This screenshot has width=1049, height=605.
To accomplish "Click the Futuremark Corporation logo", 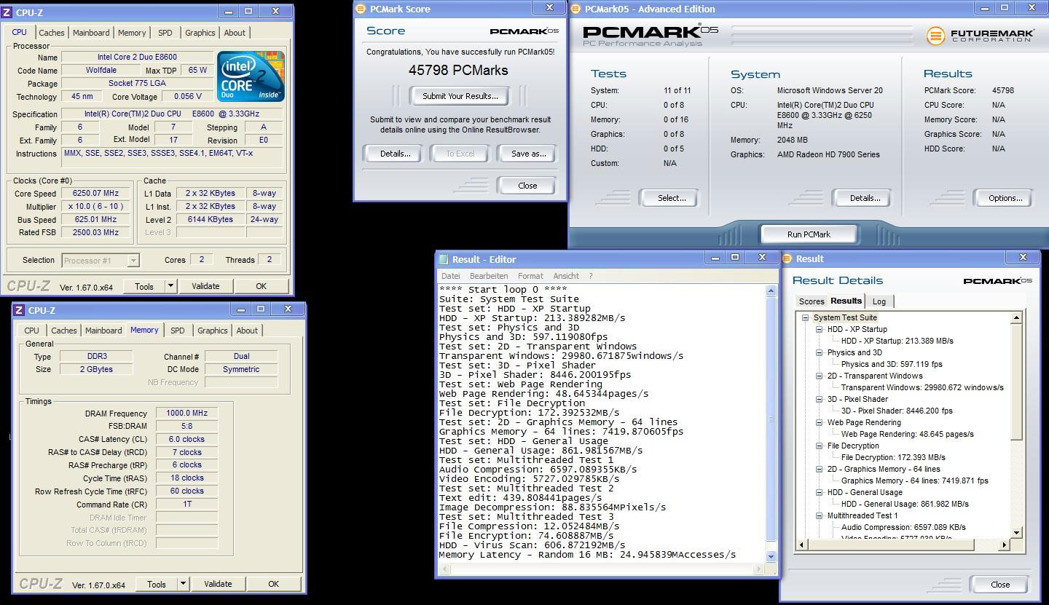I will tap(980, 36).
